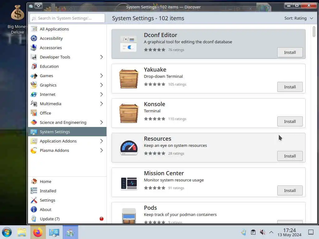Viewport: 319px width, 239px height.
Task: Click the taskbar clock showing 17:24
Action: point(289,232)
